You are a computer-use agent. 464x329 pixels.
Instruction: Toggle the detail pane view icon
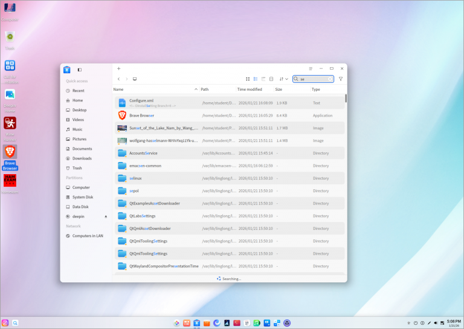click(x=271, y=79)
